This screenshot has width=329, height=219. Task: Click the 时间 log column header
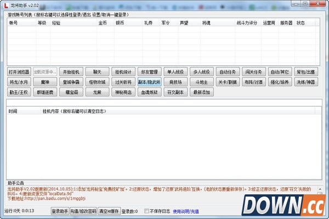pyautogui.click(x=24, y=111)
